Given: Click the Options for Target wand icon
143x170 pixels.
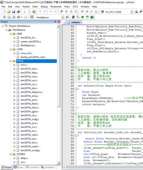Looking at the screenshot, I should [x=67, y=17].
